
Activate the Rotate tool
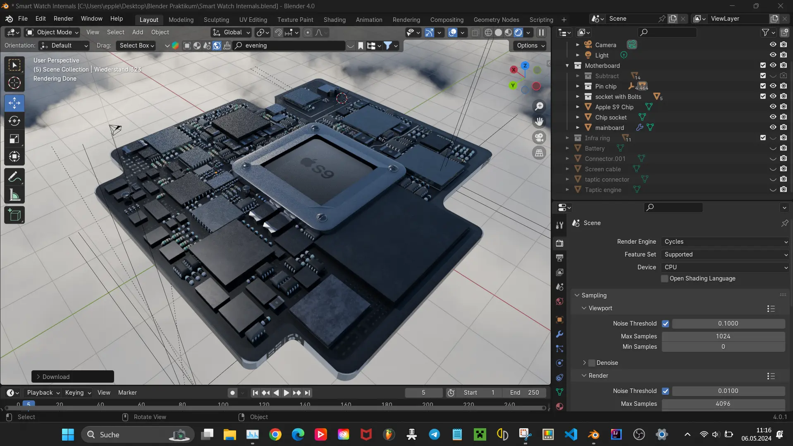click(14, 121)
